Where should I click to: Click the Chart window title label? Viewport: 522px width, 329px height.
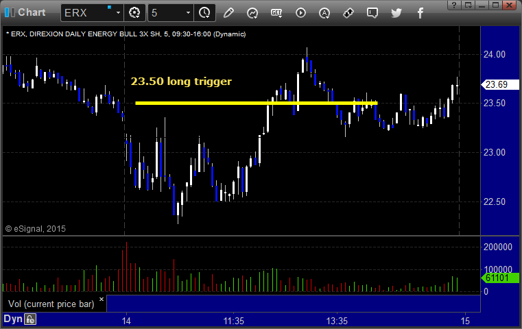tap(32, 12)
